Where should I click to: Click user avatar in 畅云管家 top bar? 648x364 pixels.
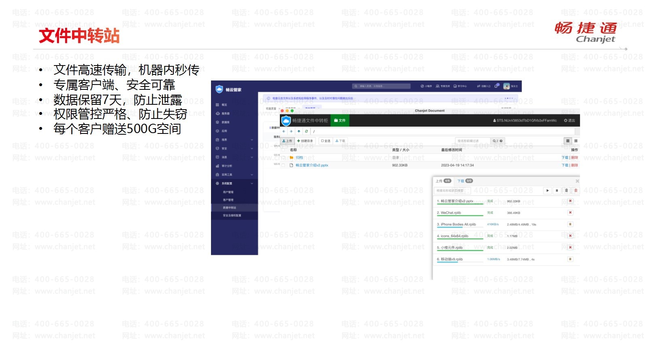507,86
